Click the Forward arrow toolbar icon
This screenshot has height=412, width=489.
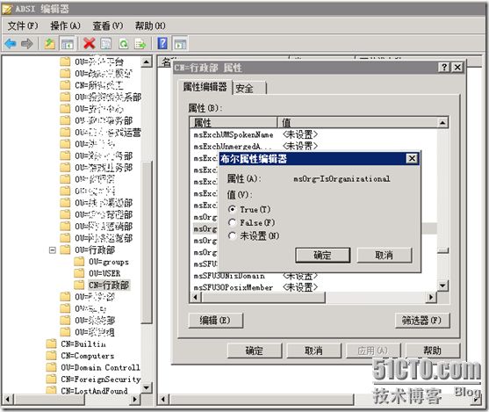tap(27, 44)
